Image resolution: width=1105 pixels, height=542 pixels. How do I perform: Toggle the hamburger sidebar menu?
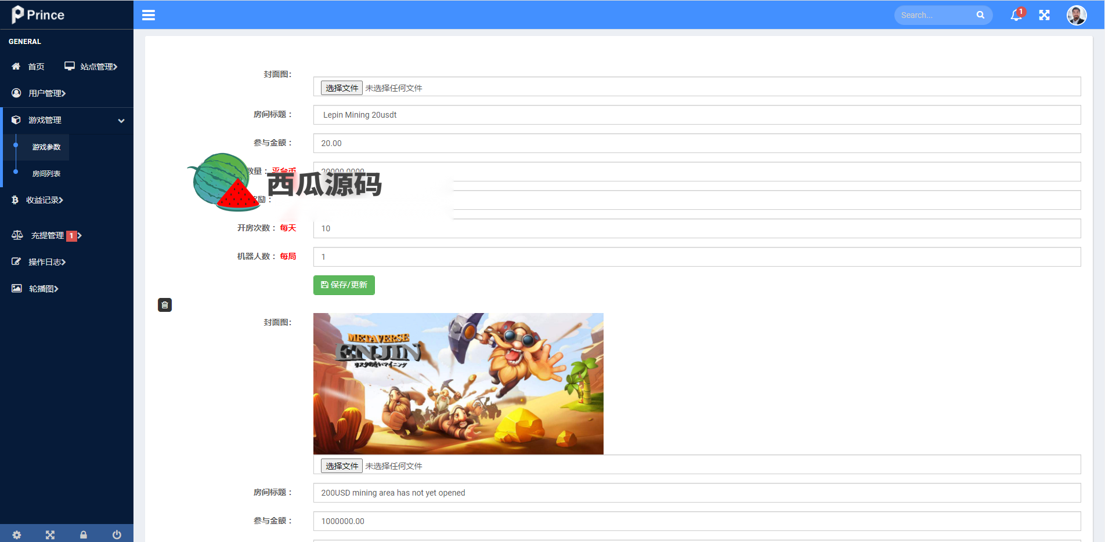(149, 15)
